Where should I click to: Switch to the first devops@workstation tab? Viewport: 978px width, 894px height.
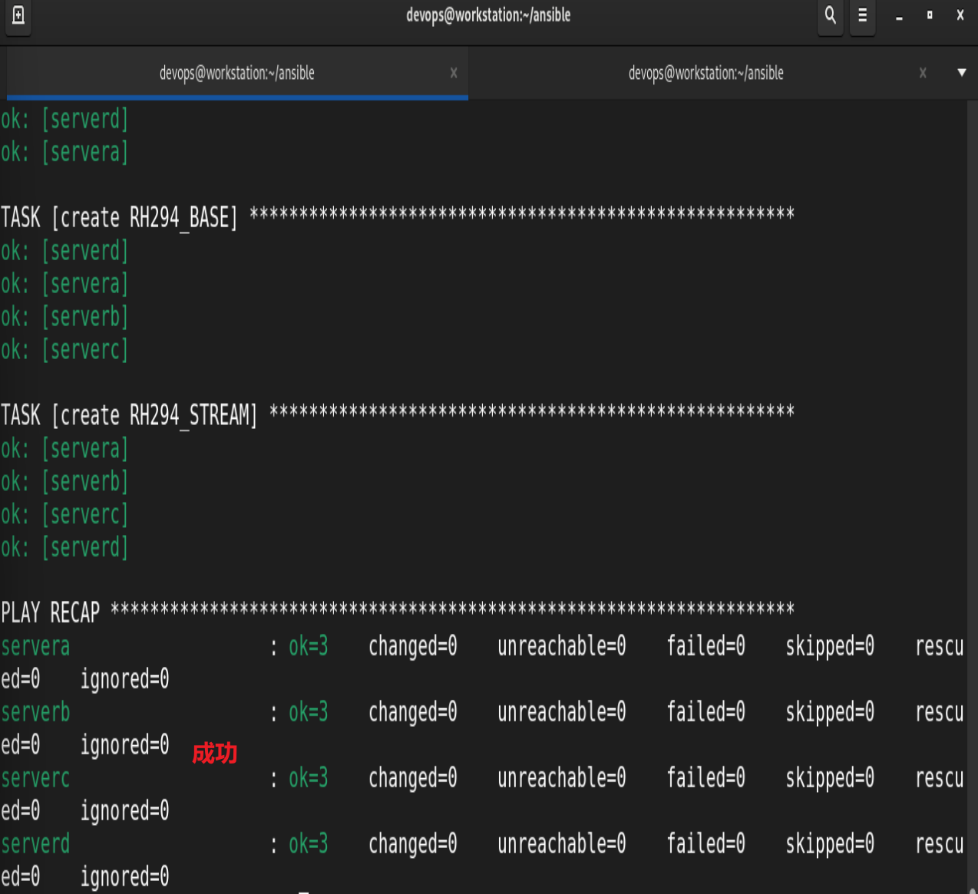(237, 73)
